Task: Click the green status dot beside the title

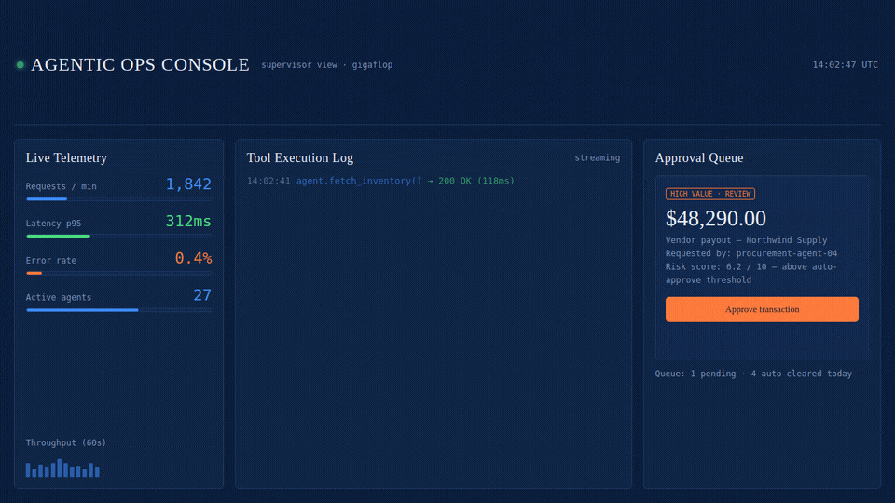Action: 20,65
